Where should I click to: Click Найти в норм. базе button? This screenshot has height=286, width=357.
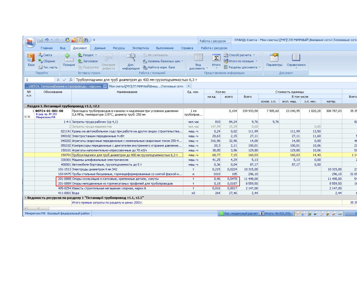click(159, 67)
